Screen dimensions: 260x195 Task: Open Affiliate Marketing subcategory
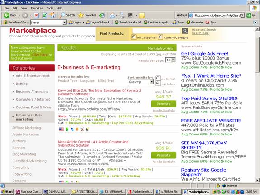(x=27, y=128)
